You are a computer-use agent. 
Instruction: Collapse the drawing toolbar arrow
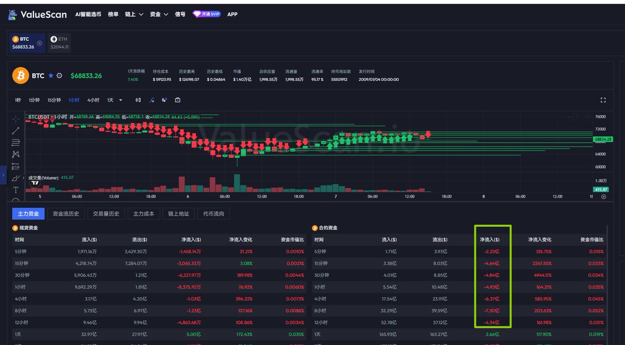(23, 178)
